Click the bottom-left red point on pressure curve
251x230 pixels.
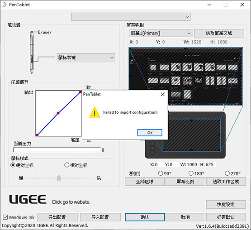click(x=37, y=135)
